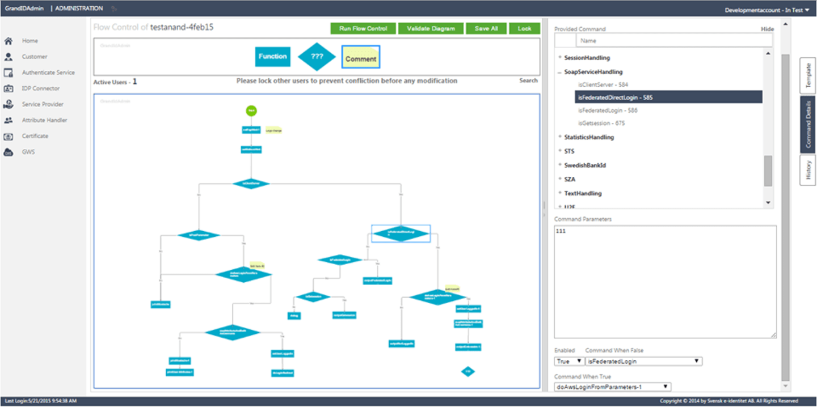Click the right panel scrollbar down arrow
This screenshot has width=817, height=408.
click(785, 387)
